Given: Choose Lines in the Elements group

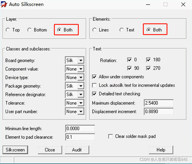Looking at the screenshot, I should coord(95,30).
